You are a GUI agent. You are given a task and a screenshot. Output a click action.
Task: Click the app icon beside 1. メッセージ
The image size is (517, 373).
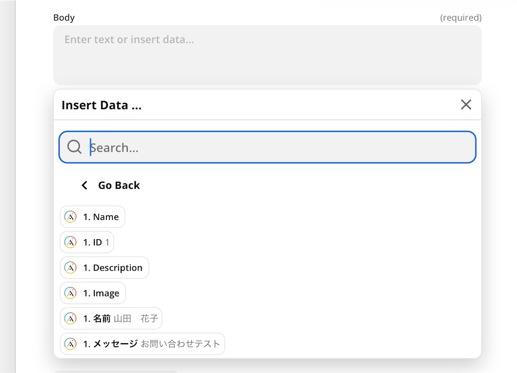tap(71, 344)
